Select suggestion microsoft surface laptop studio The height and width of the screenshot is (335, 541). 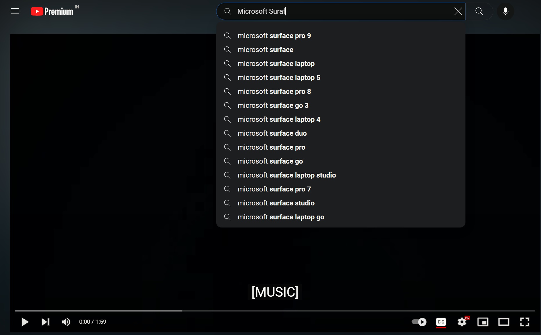tap(287, 175)
